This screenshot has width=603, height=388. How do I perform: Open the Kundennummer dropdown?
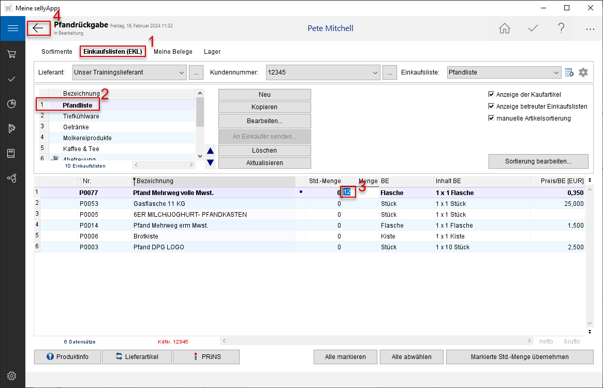pyautogui.click(x=375, y=72)
